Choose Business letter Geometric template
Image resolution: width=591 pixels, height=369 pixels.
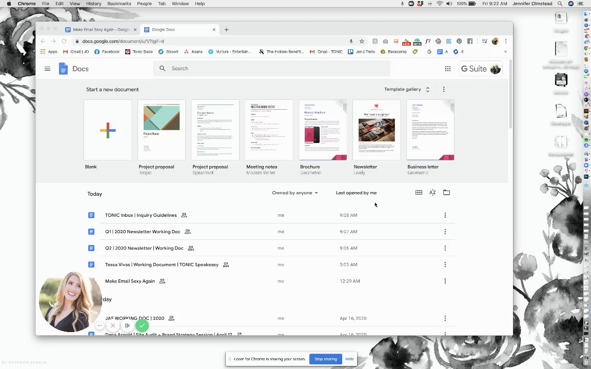tap(430, 130)
